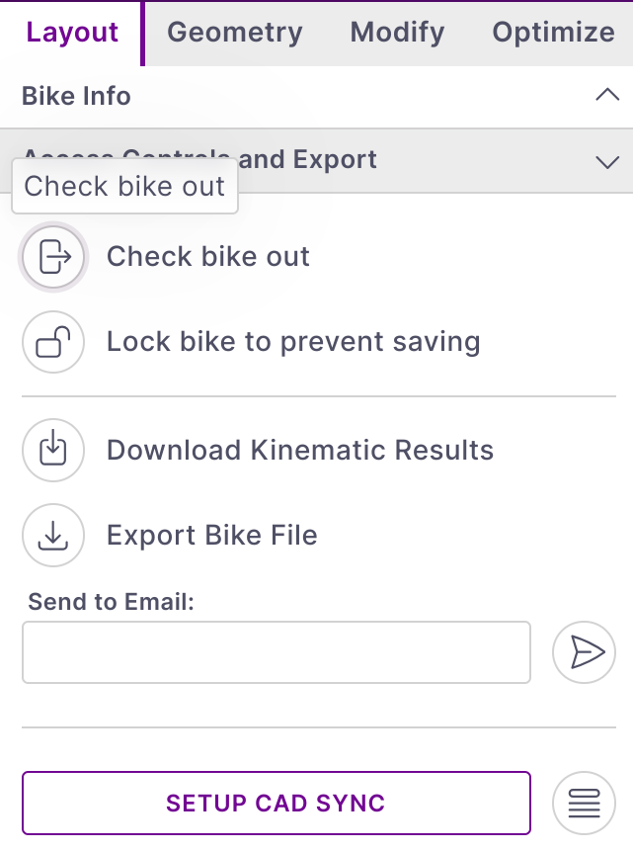Collapse Bike Info using the up chevron

point(607,96)
